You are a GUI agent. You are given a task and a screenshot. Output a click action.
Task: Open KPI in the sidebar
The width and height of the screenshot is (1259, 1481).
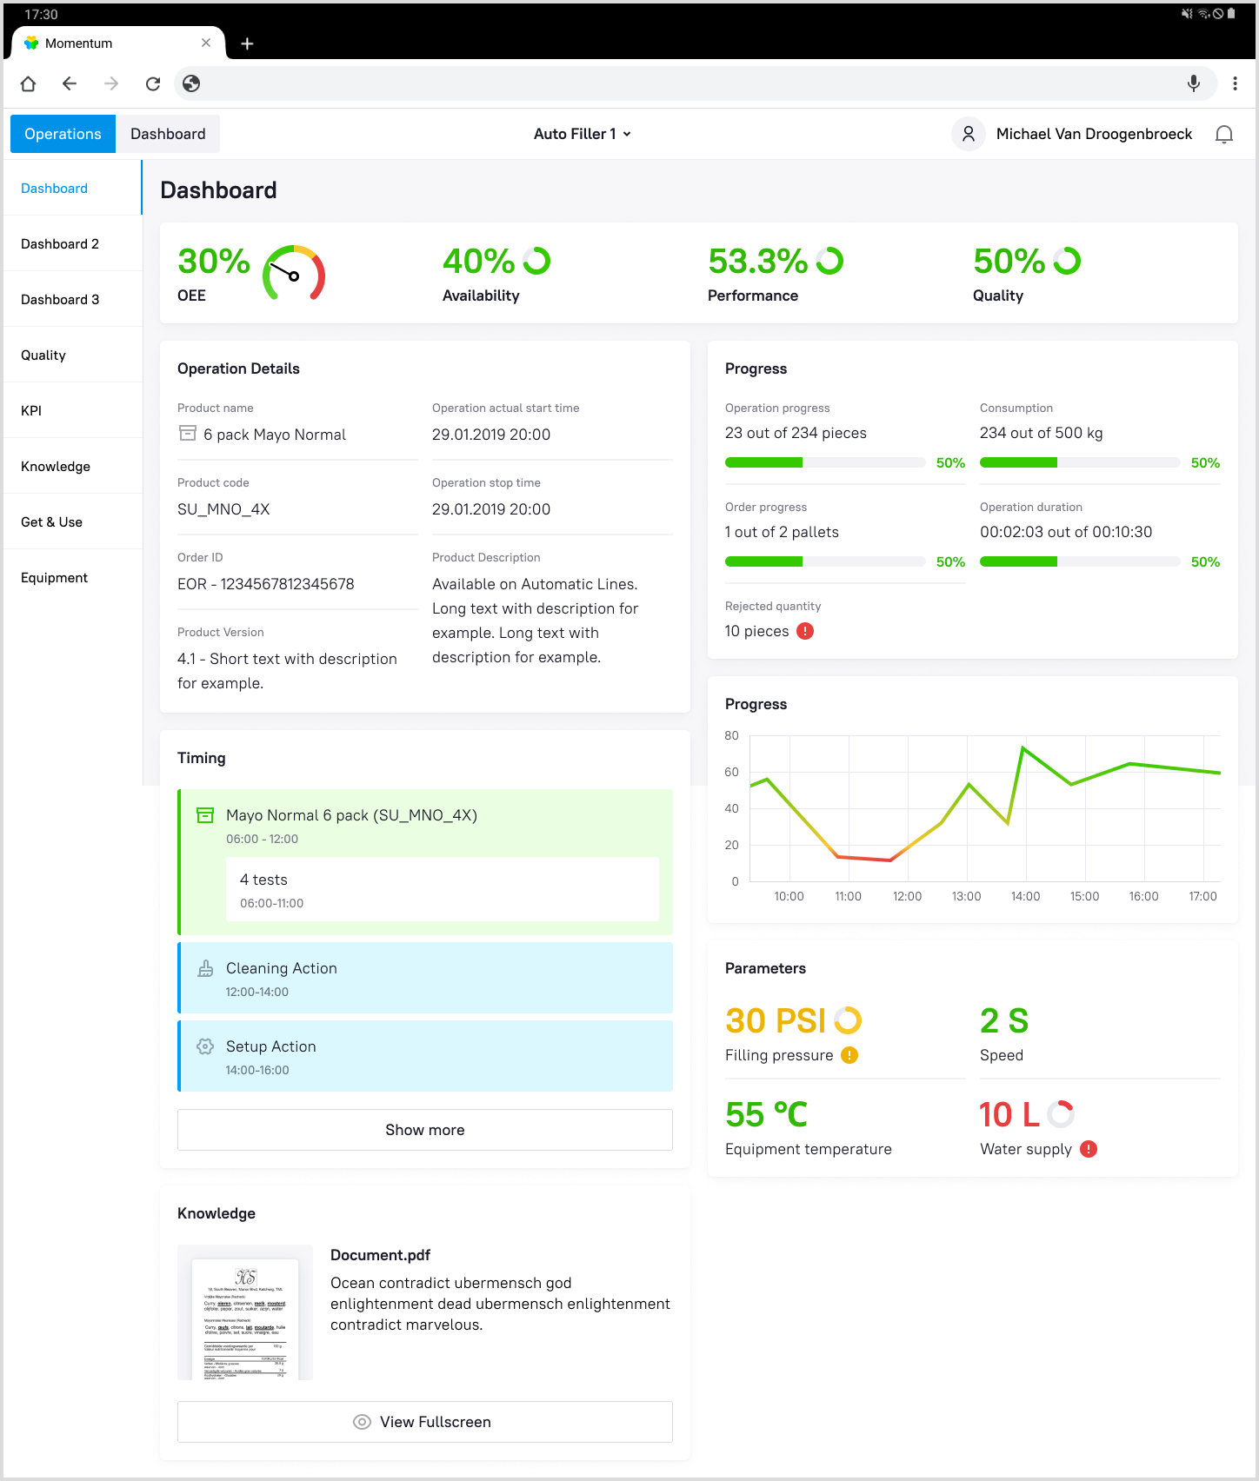73,410
